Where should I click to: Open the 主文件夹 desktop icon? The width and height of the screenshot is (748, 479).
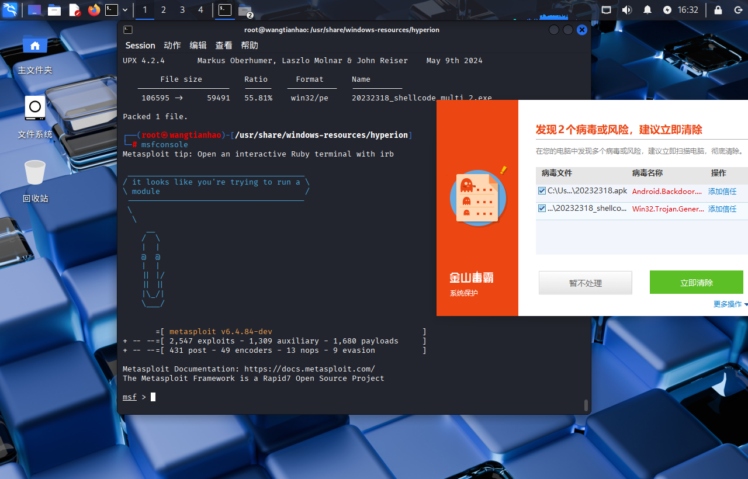point(35,54)
